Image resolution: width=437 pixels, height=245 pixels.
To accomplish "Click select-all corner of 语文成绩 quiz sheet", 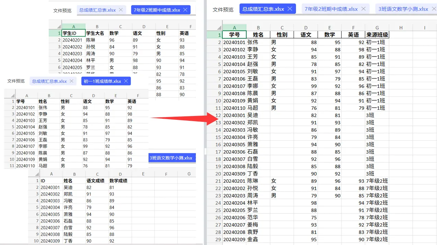I will [x=34, y=174].
